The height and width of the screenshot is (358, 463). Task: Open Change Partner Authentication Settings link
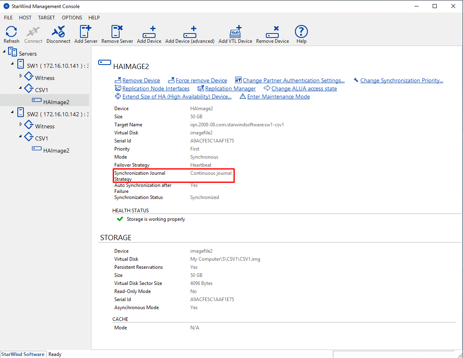[x=293, y=80]
